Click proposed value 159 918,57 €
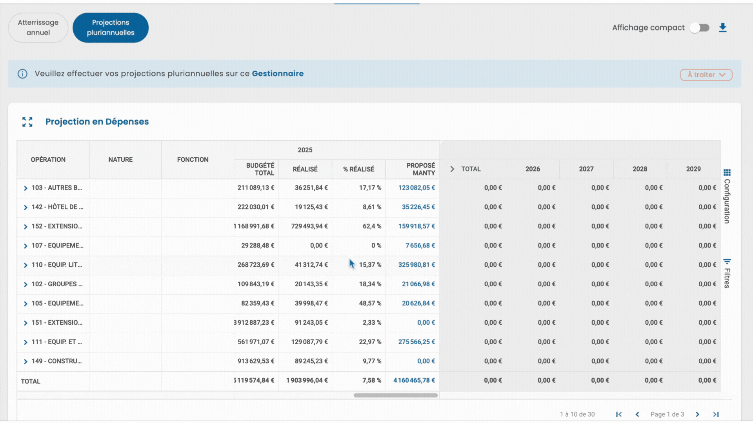This screenshot has width=753, height=423. pyautogui.click(x=417, y=226)
